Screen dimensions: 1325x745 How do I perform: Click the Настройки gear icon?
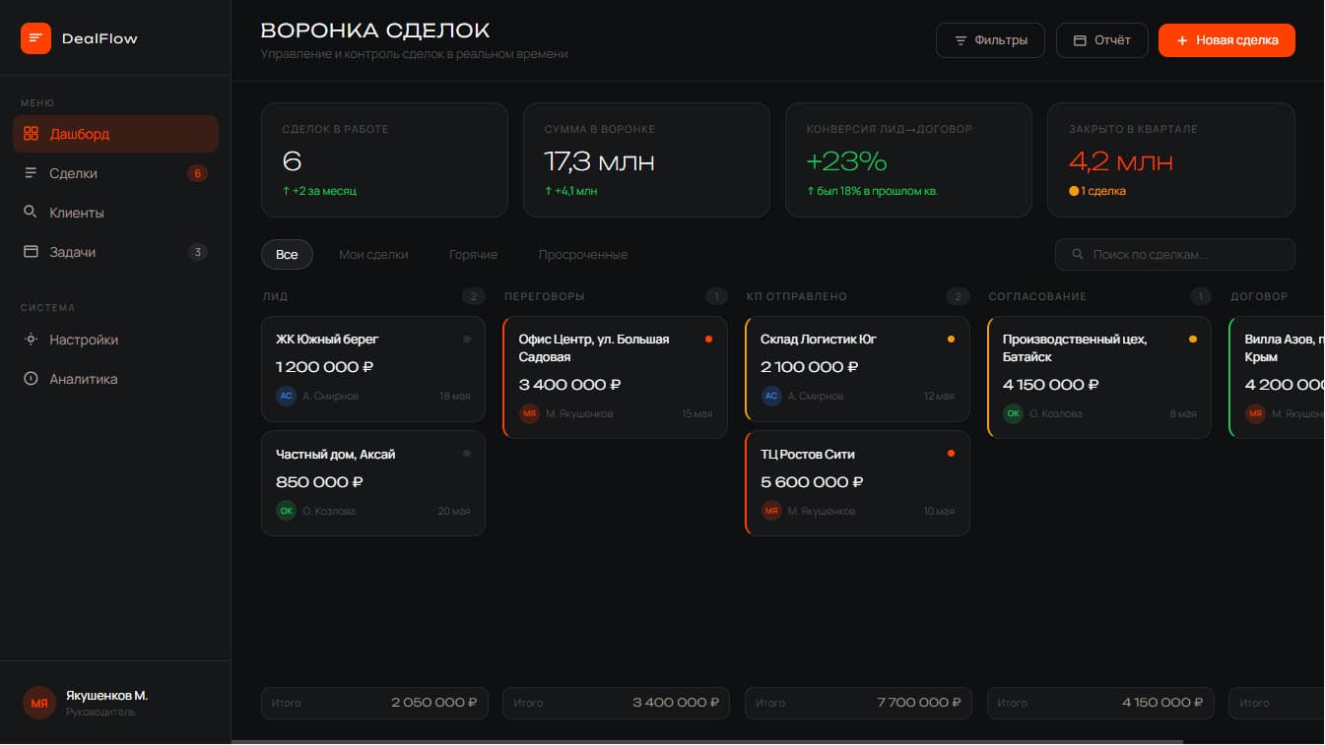tap(31, 340)
